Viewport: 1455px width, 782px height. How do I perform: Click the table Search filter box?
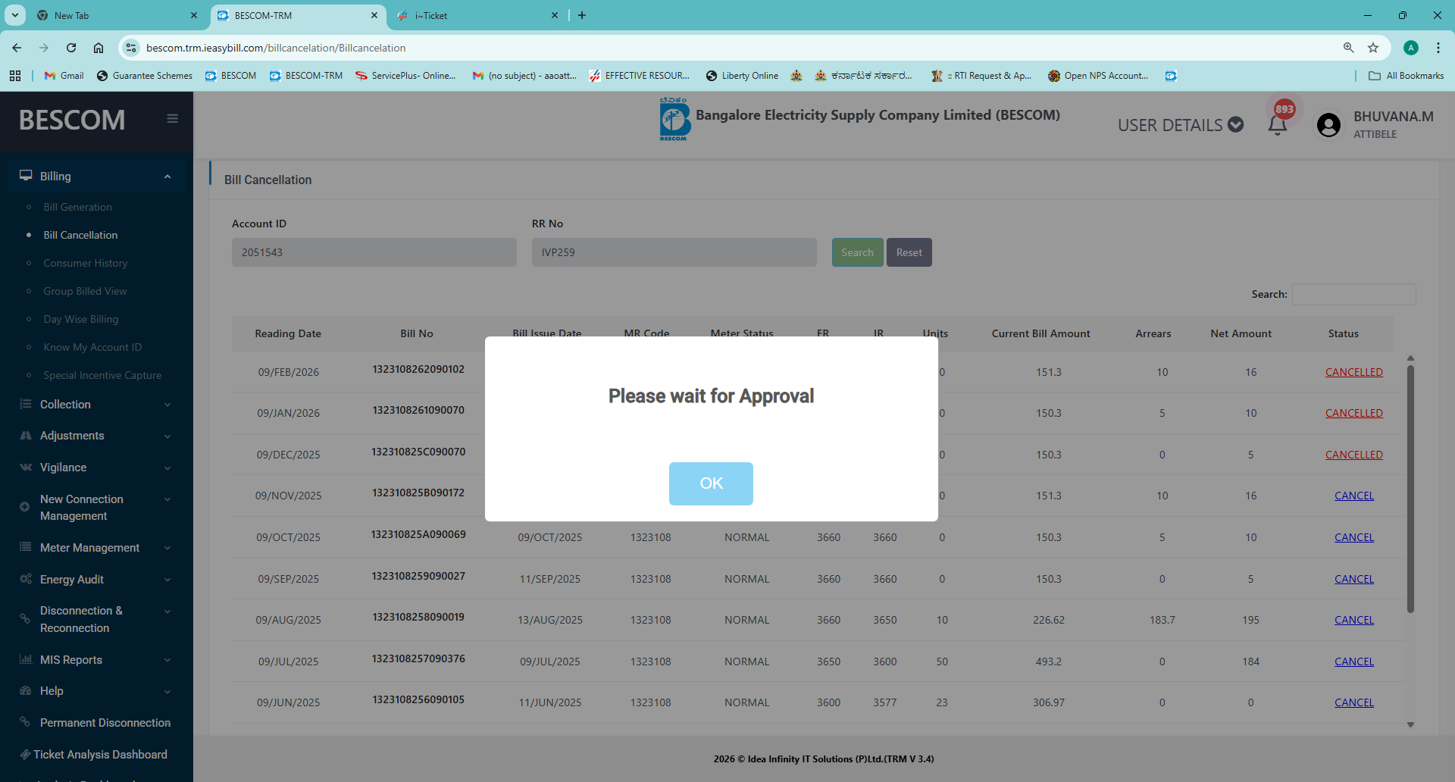1354,294
